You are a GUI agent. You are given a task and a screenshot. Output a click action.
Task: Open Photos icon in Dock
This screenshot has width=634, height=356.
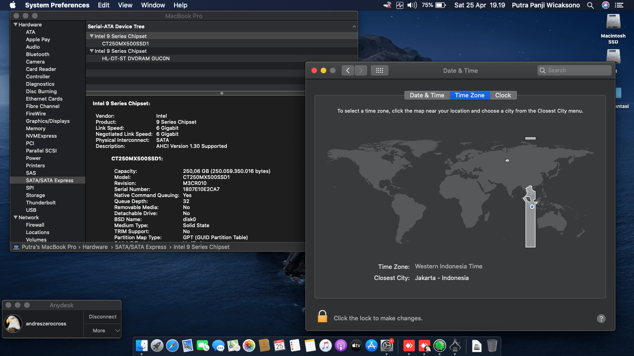click(x=249, y=345)
